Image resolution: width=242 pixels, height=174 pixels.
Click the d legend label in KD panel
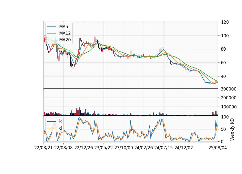click(60, 128)
